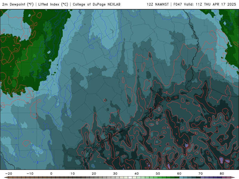Click the '12Z NAMNST' model run label
The width and height of the screenshot is (239, 179).
tap(158, 4)
